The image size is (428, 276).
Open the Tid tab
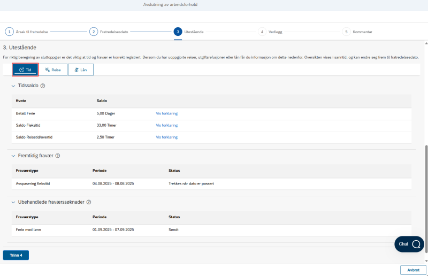[x=25, y=70]
